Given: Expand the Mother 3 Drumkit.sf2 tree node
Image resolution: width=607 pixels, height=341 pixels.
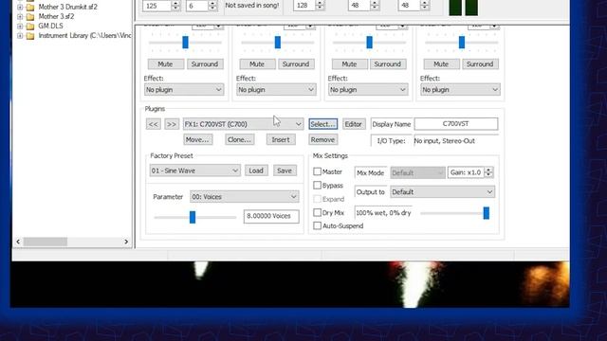Looking at the screenshot, I should point(20,7).
